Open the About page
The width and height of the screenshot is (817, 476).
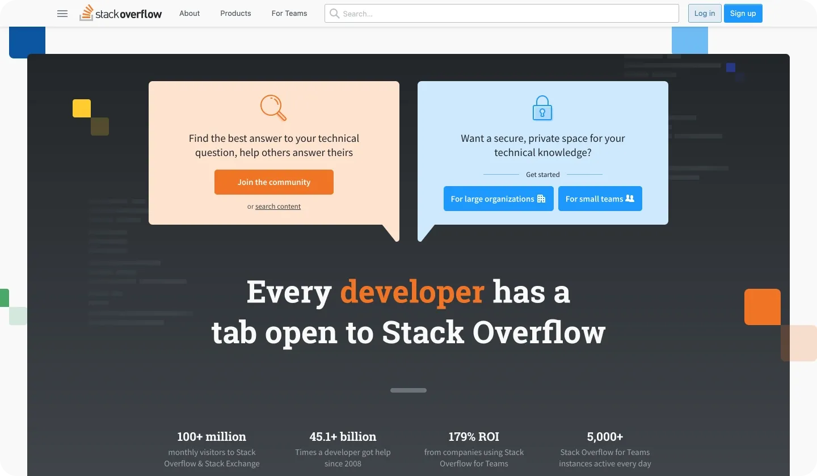coord(189,13)
